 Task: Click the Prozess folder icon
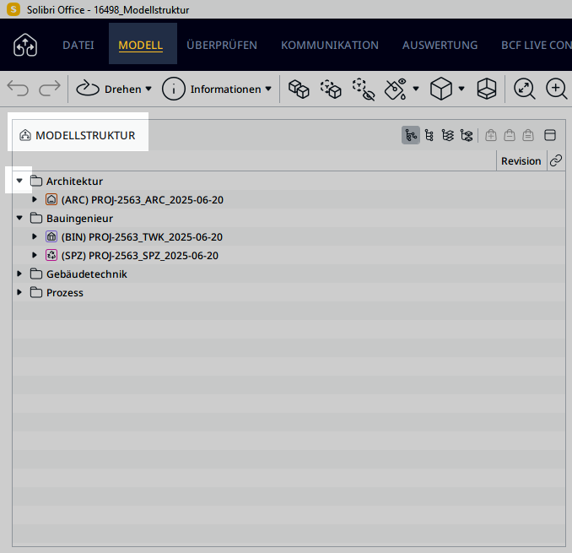pos(36,292)
